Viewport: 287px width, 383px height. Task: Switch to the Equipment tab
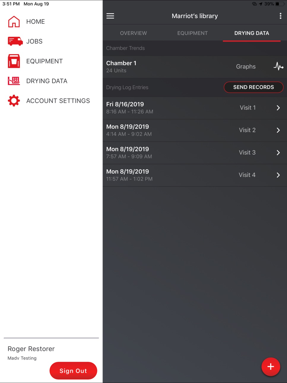[192, 33]
